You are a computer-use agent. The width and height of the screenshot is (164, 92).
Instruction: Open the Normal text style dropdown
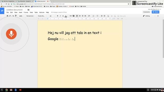click(31, 16)
